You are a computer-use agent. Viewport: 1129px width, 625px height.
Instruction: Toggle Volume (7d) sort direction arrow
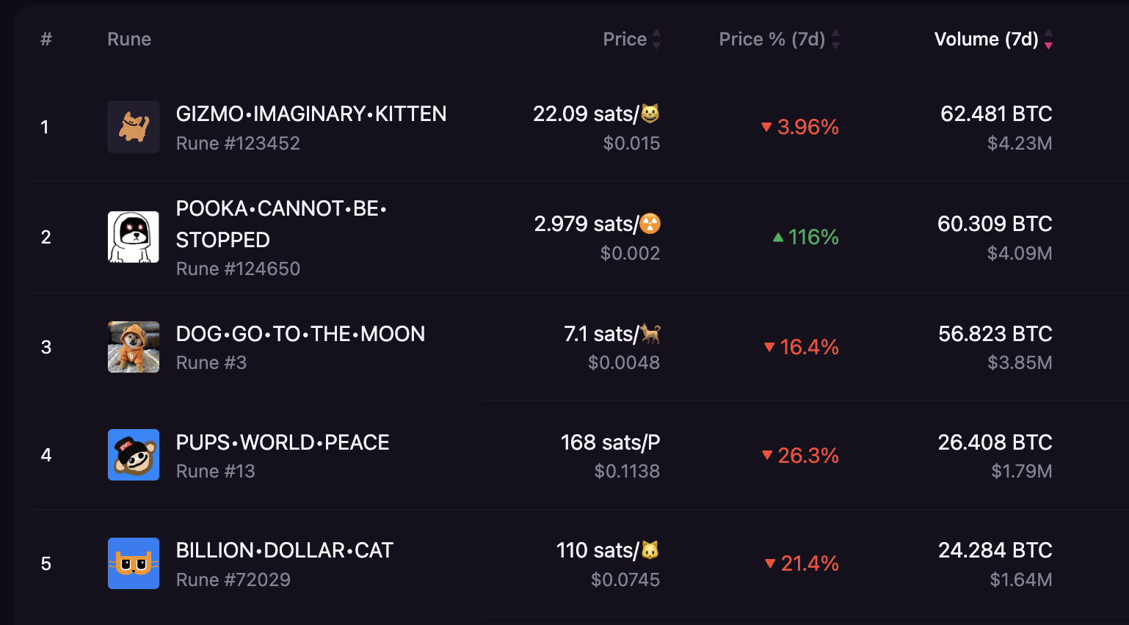[x=1048, y=40]
